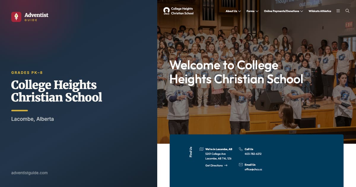Click phone number 403-782-6212
This screenshot has height=187, width=356.
[253, 154]
